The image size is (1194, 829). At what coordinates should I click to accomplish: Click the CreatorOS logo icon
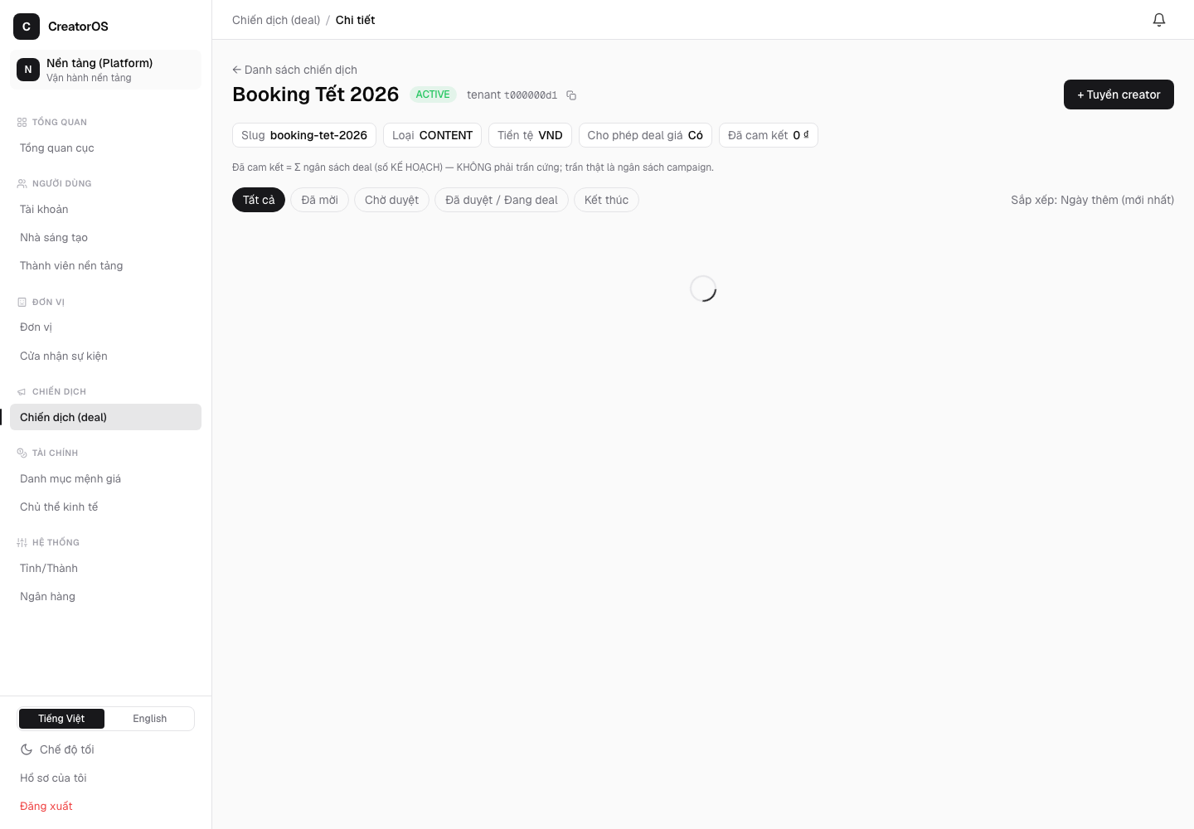pyautogui.click(x=27, y=27)
